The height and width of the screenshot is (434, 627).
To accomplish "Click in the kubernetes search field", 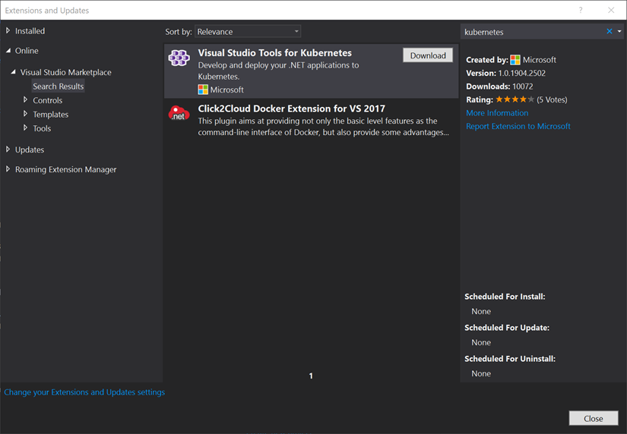I will (533, 32).
